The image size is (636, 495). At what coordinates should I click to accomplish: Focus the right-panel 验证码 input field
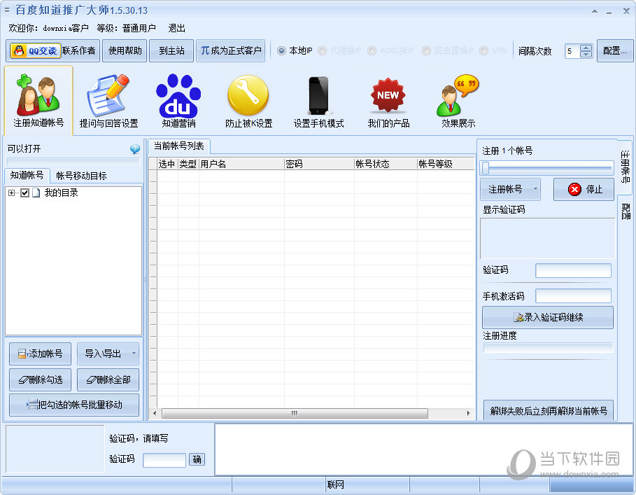(573, 271)
